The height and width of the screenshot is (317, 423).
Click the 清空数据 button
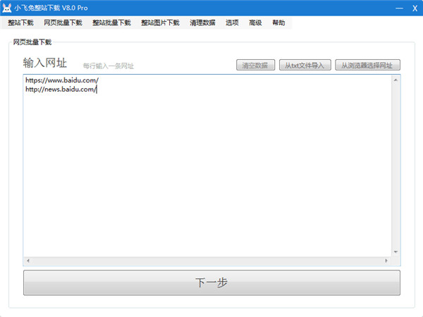point(255,65)
